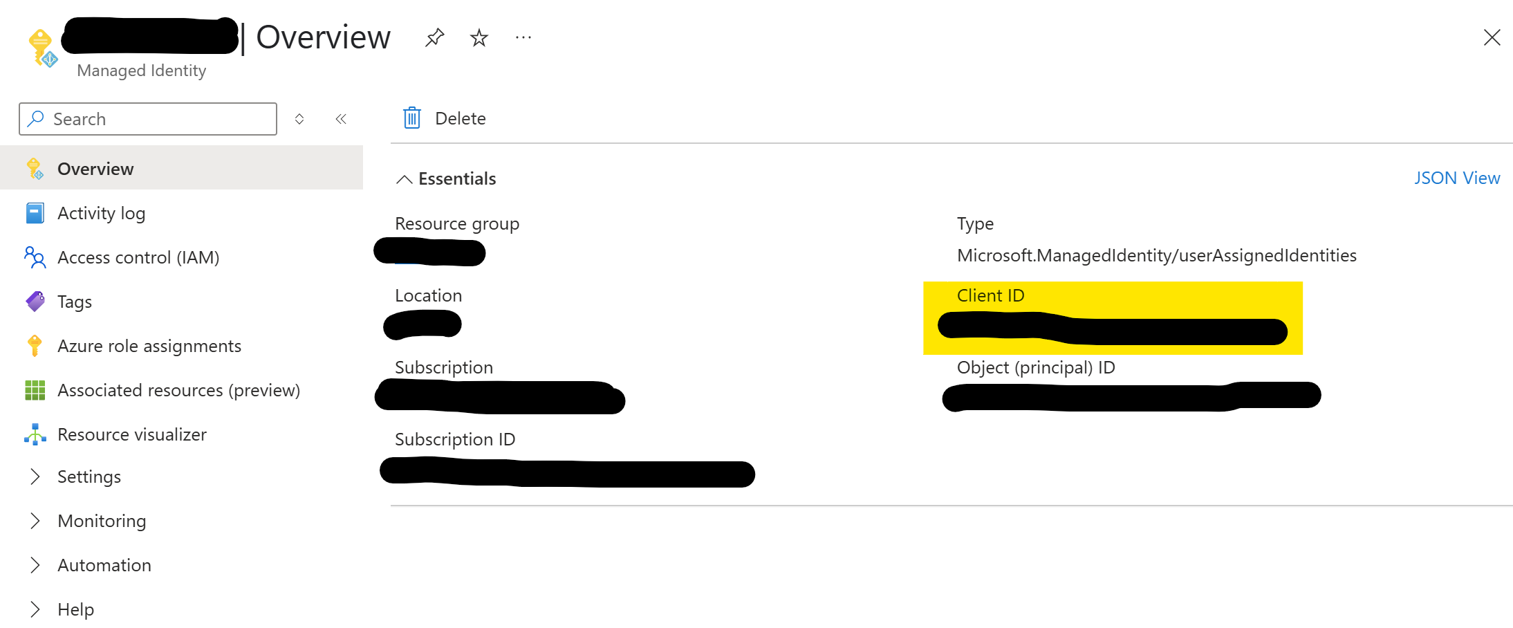Collapse the sidebar with double chevron
Image resolution: width=1513 pixels, height=628 pixels.
pyautogui.click(x=341, y=119)
